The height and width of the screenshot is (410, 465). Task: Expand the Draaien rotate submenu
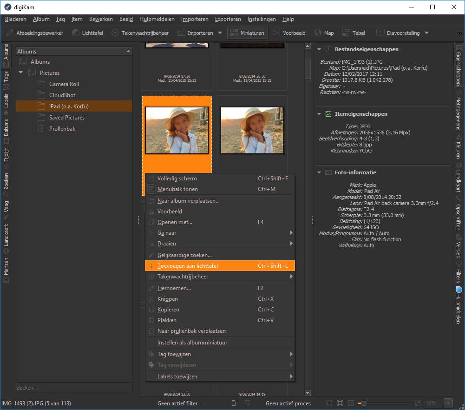[x=220, y=244]
